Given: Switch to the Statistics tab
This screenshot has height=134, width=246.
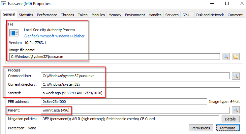Looking at the screenshot, I should tap(26, 15).
